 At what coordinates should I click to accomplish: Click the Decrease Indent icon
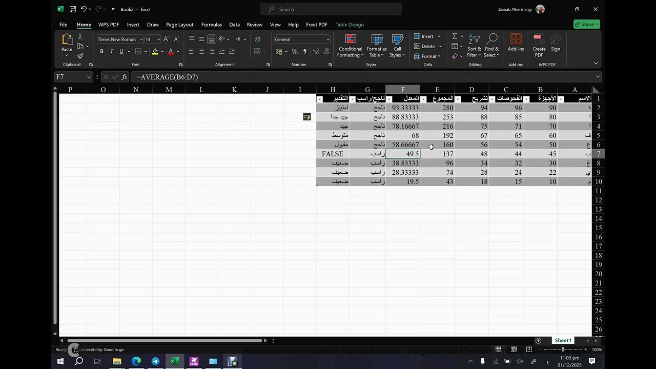point(221,51)
